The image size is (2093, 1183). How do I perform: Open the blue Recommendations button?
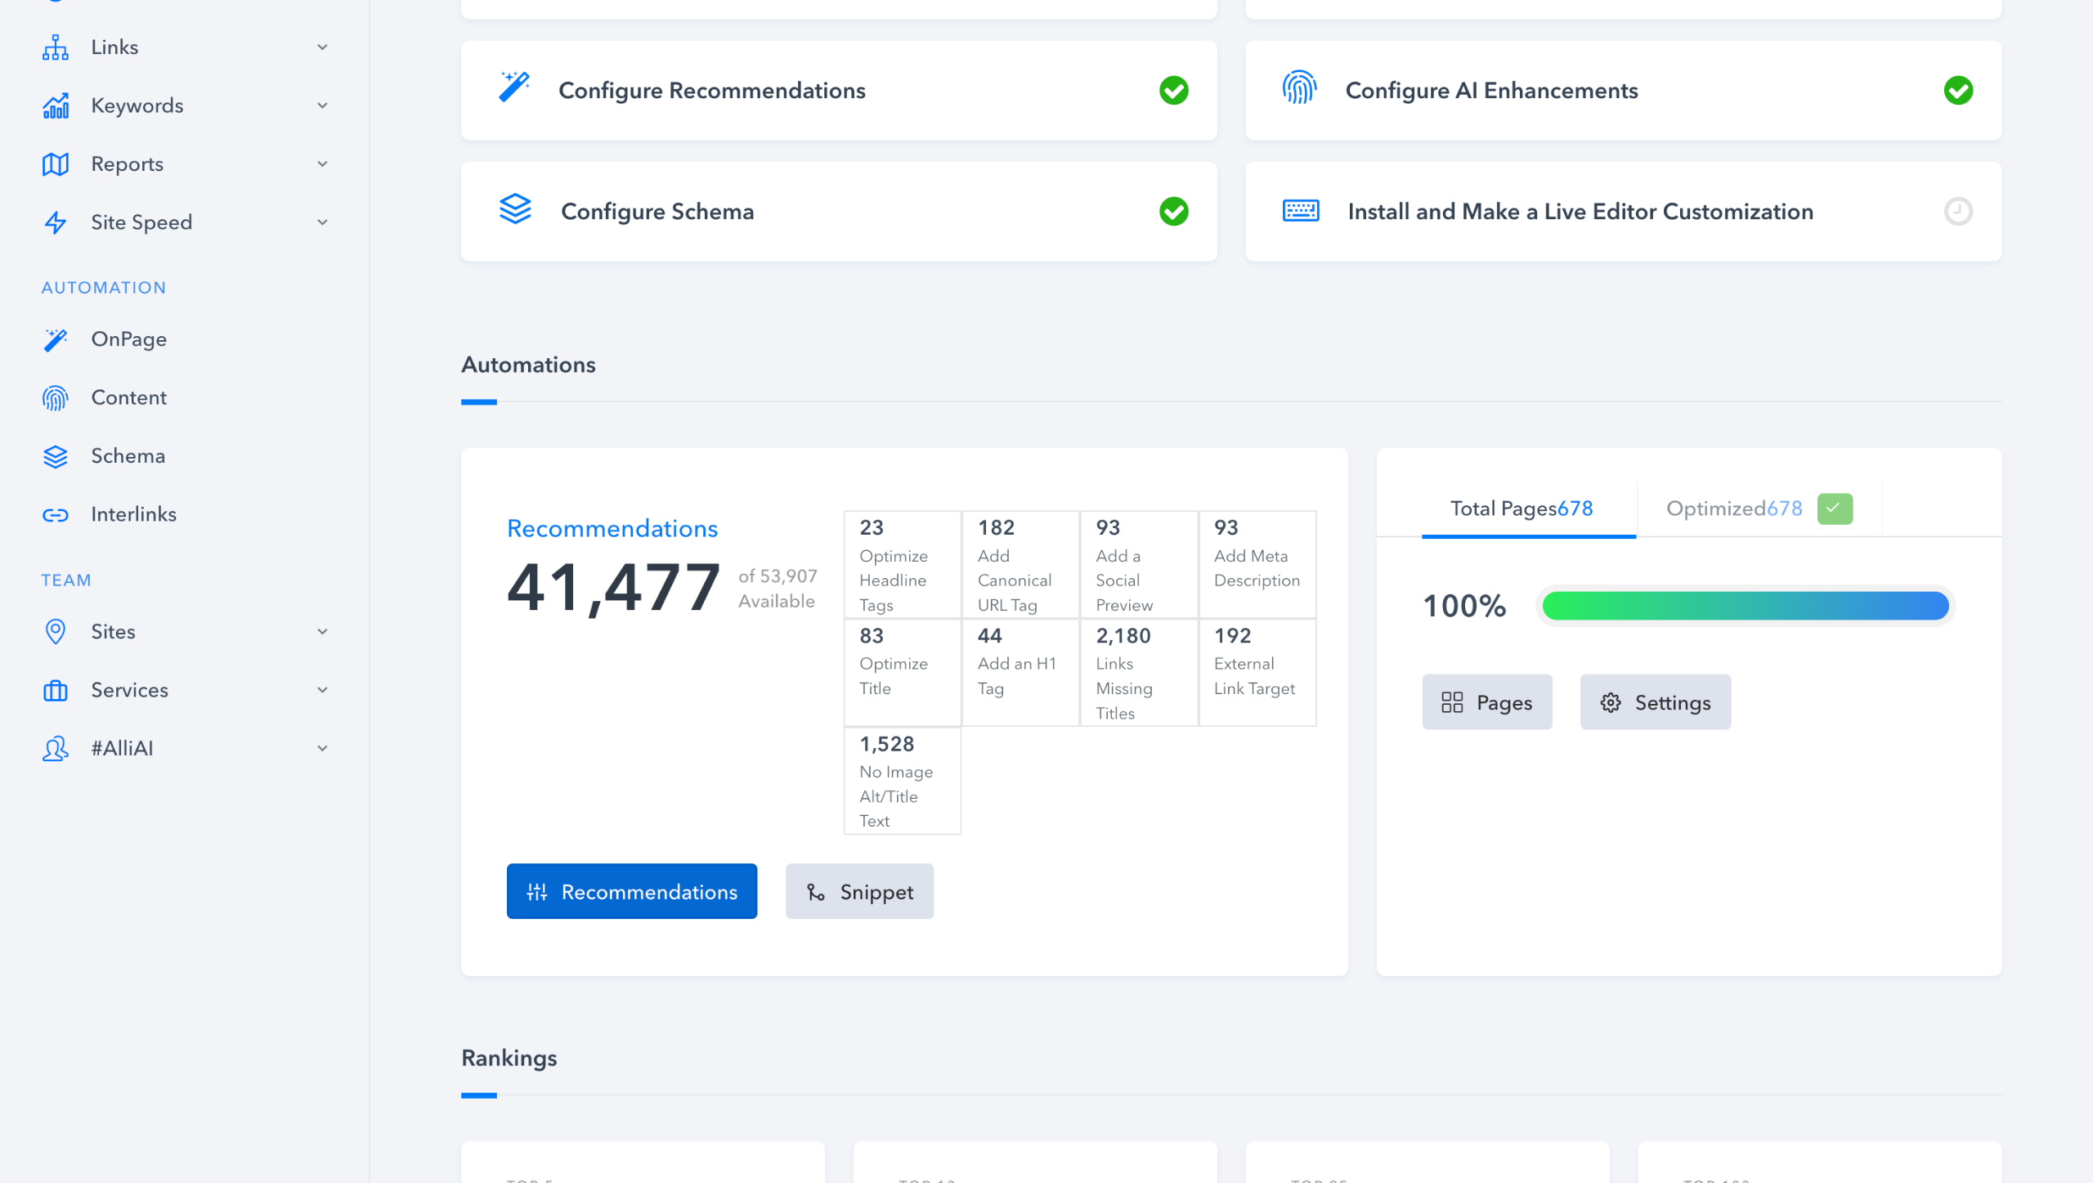[x=631, y=891]
